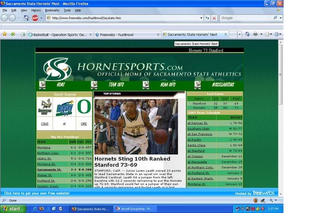Click the Stop loading red X icon

tap(214, 18)
